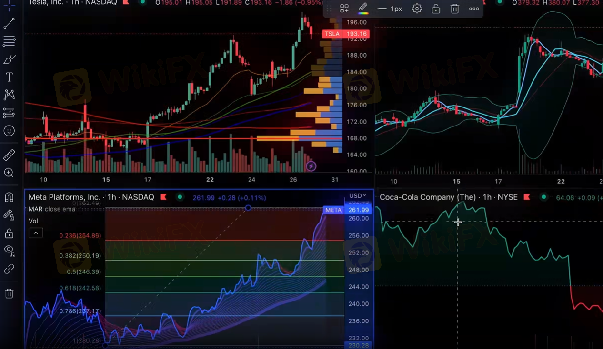Click the Fibonacci top anchor circle

248,208
